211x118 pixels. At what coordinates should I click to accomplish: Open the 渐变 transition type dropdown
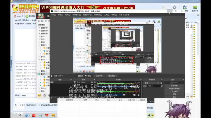tap(152, 83)
